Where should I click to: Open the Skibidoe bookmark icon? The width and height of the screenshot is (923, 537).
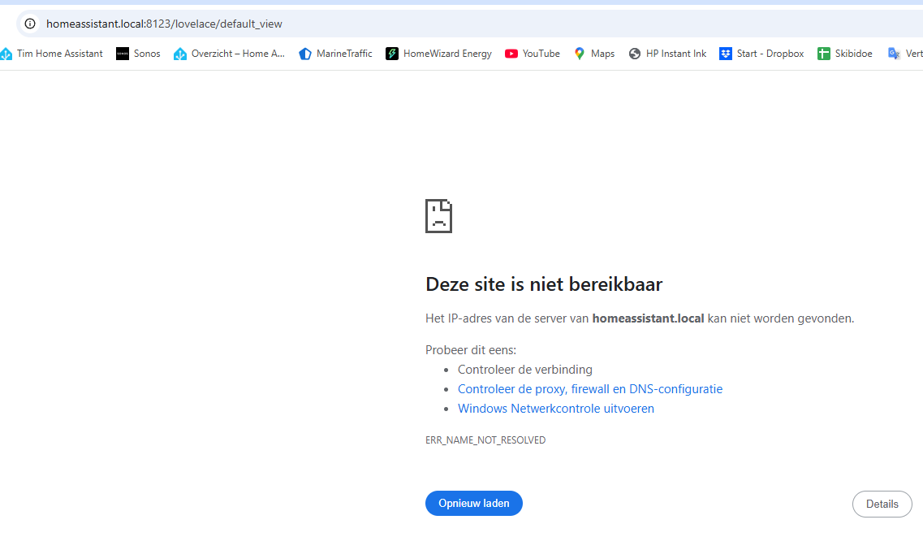pyautogui.click(x=823, y=54)
